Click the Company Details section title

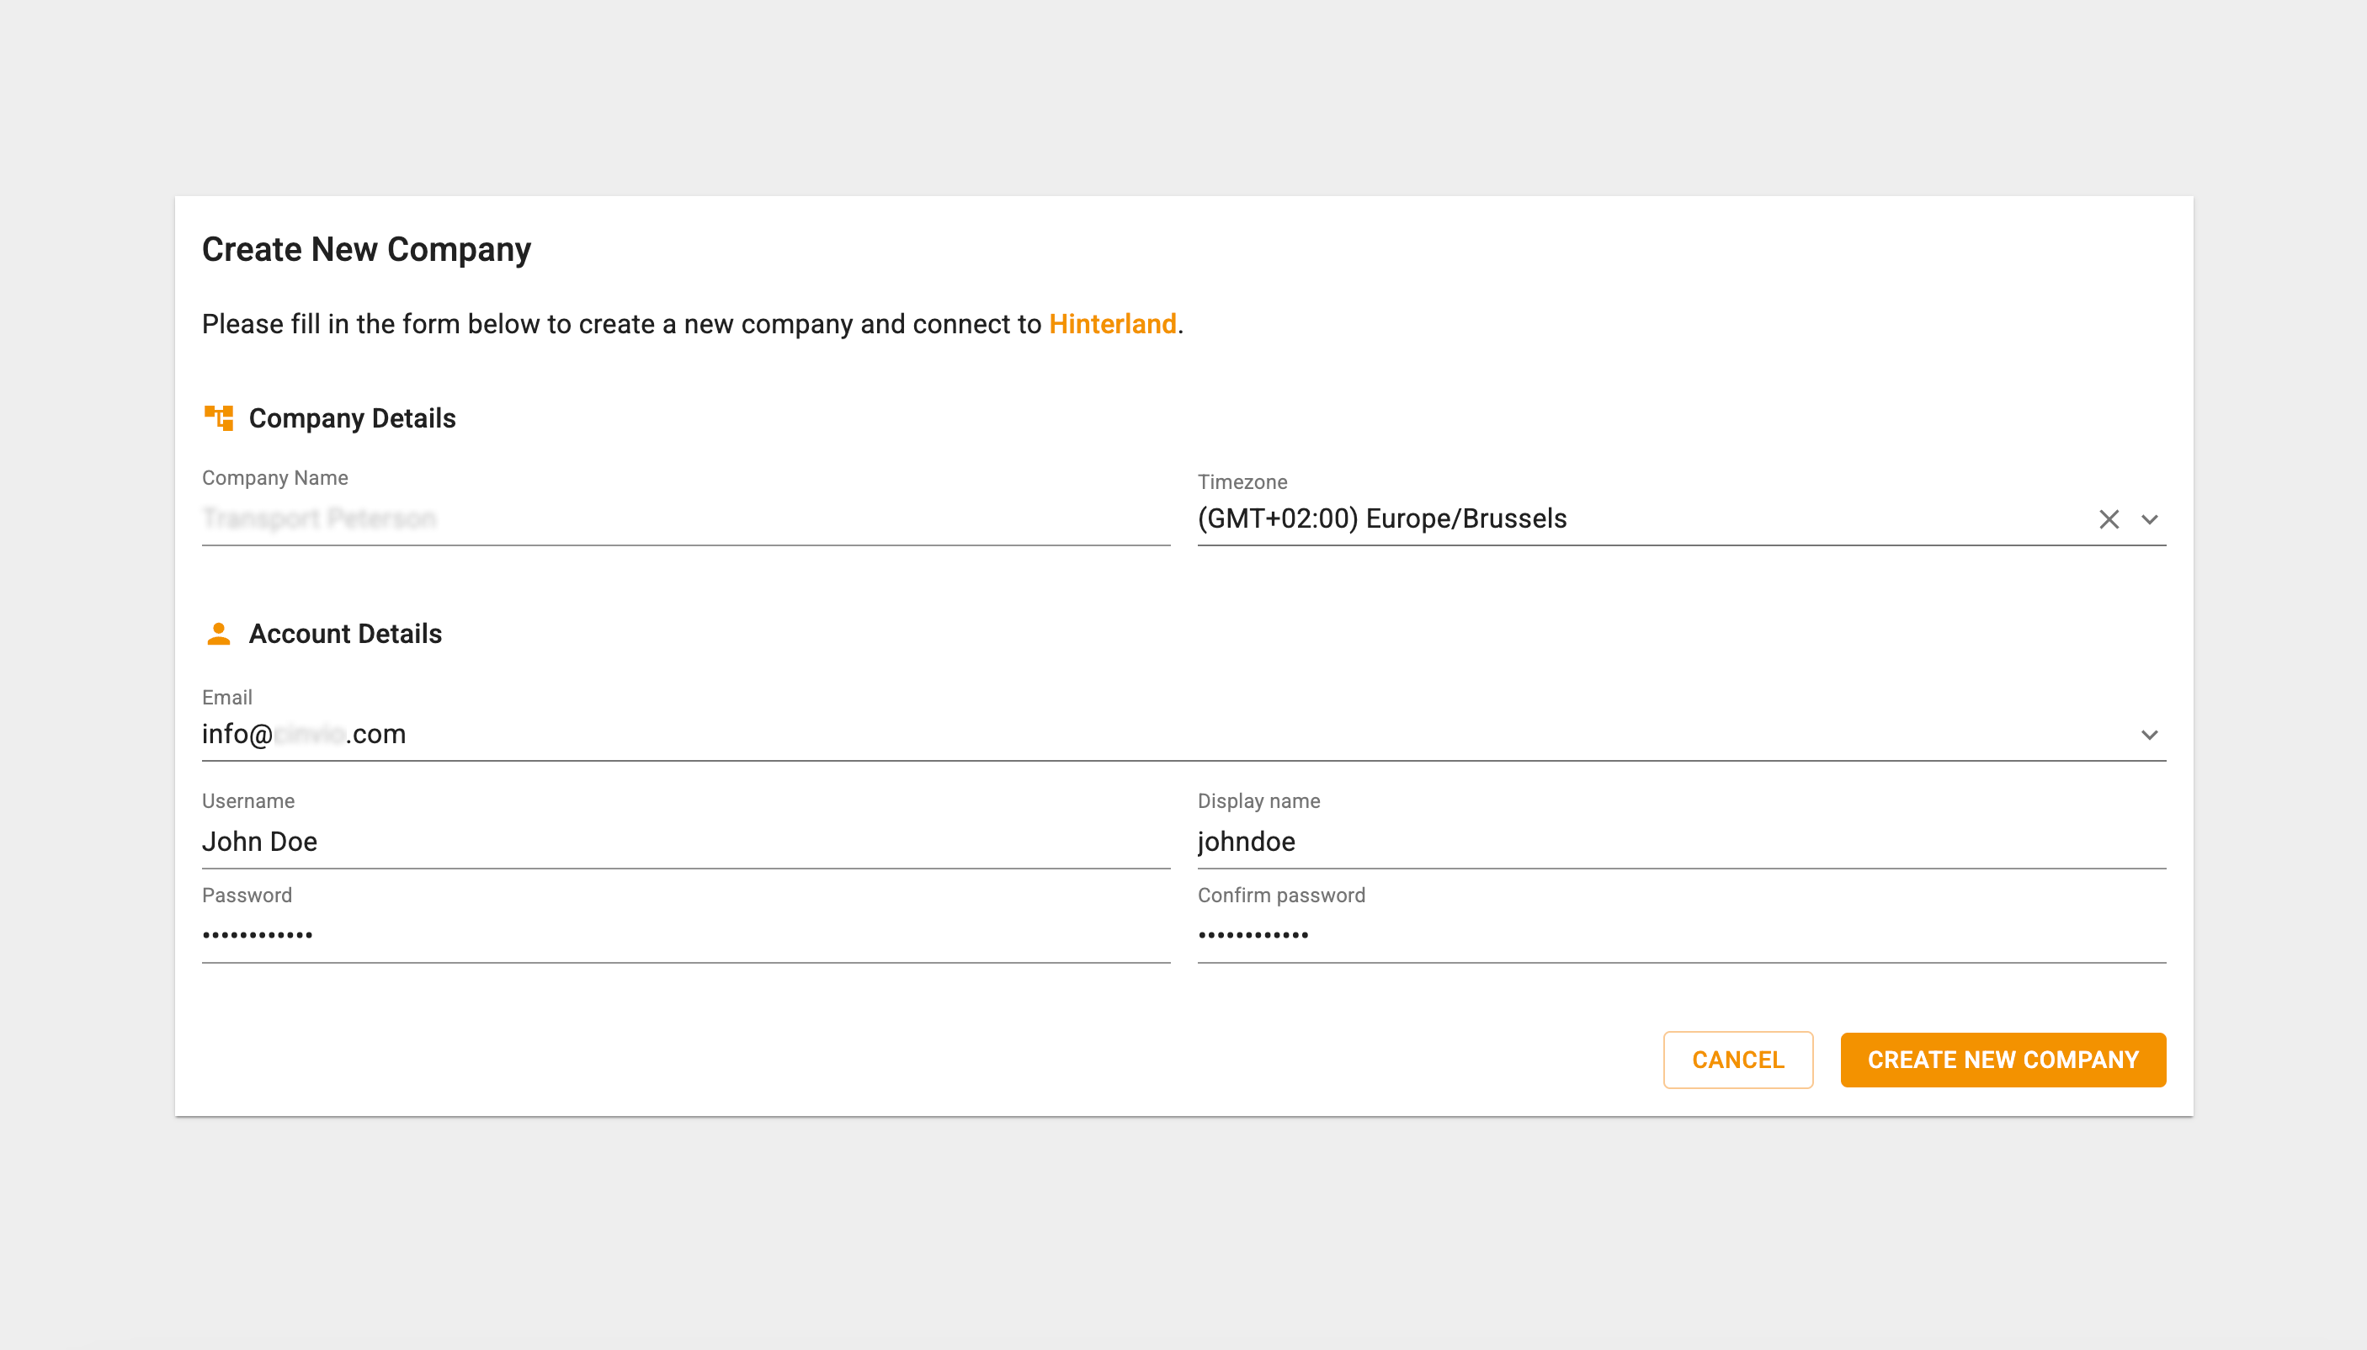tap(353, 418)
